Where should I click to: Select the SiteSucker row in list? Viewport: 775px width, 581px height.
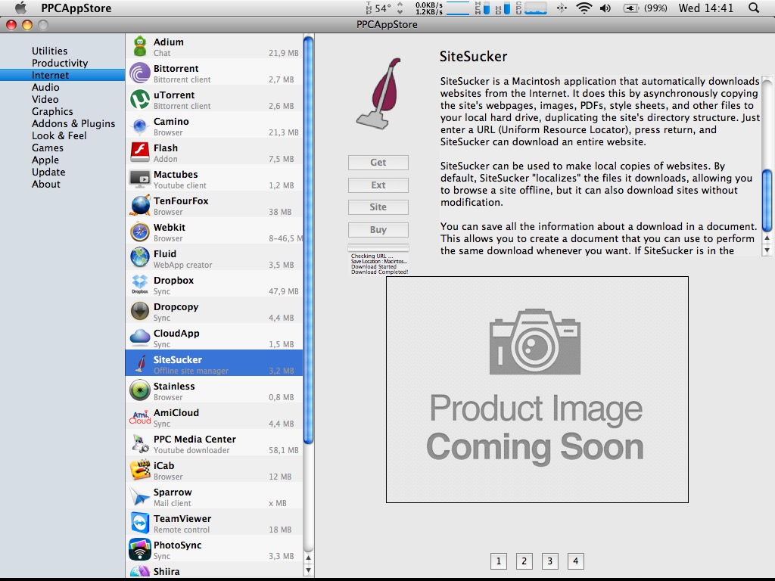click(214, 364)
